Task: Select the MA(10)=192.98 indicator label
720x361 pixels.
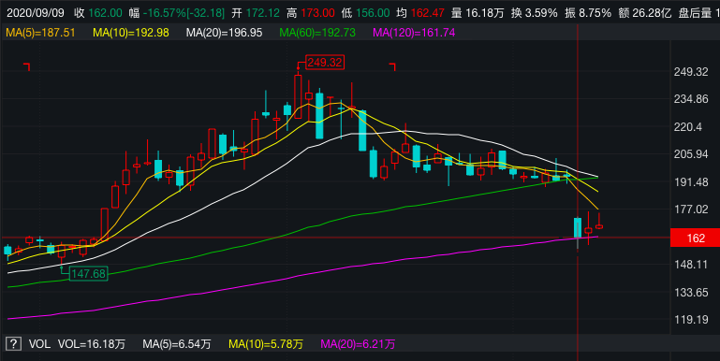Action: pyautogui.click(x=131, y=33)
